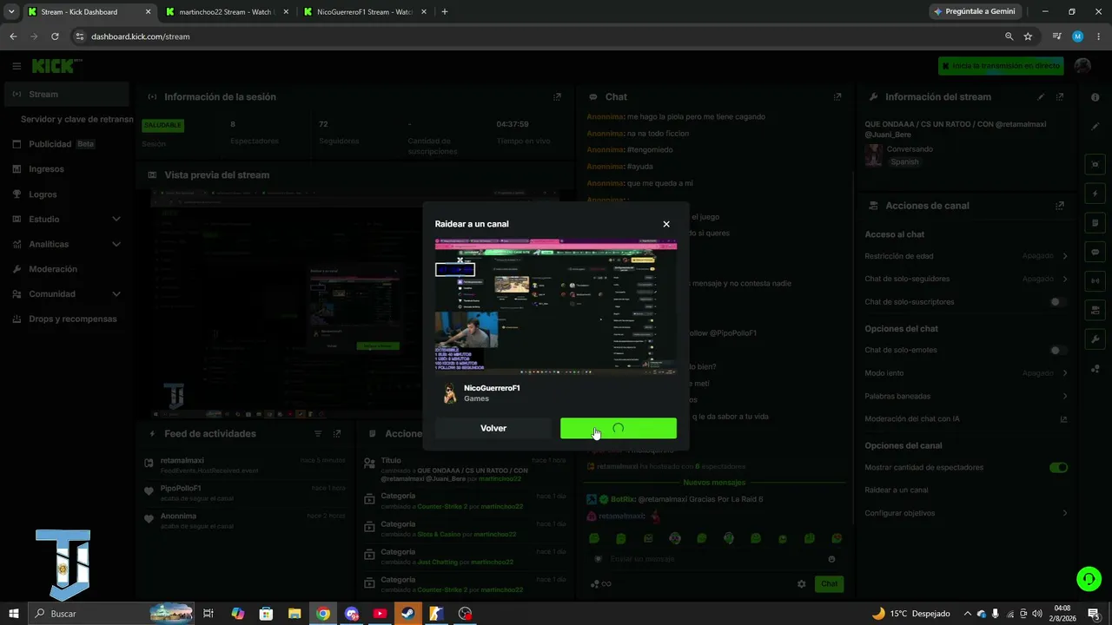Open Chat de solo-seguidores setting
Screen dimensions: 1112x625
[966, 279]
